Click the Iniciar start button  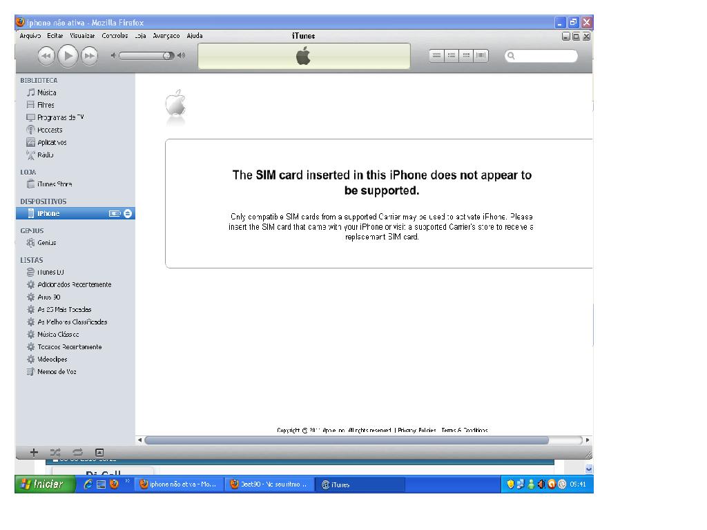coord(45,484)
